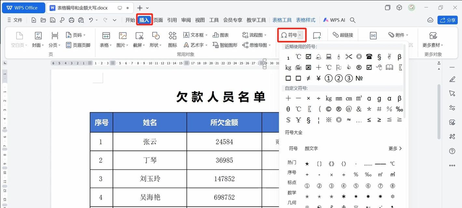The image size is (462, 208).
Task: Open the 文件 file menu
Action: pos(15,20)
